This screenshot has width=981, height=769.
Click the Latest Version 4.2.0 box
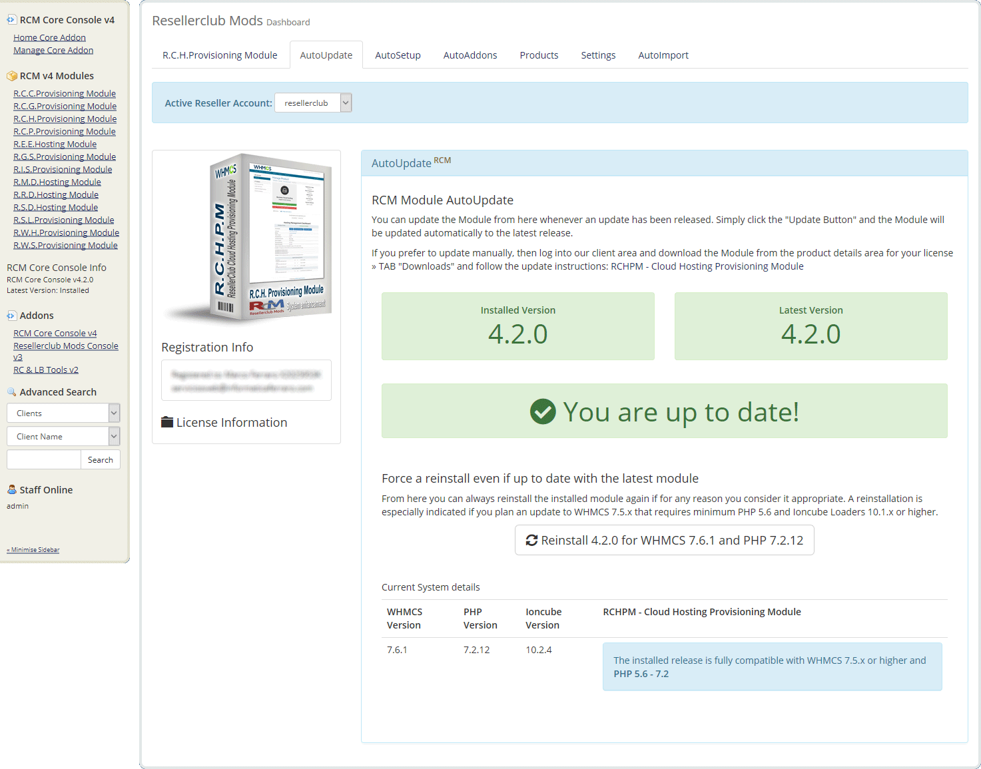pyautogui.click(x=811, y=326)
